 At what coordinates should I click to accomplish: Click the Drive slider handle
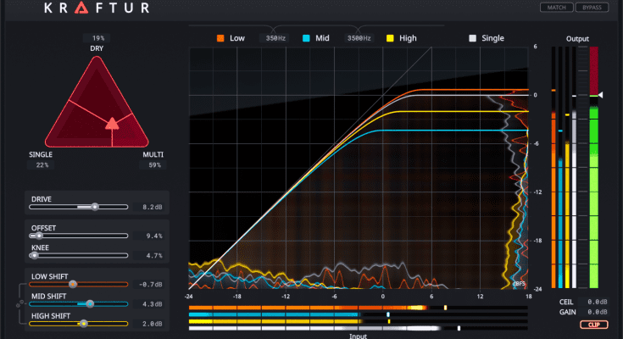click(95, 206)
